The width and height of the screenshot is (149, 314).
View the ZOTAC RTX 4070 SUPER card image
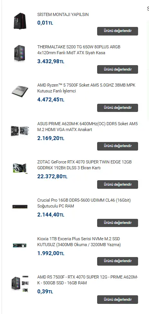click(x=20, y=168)
